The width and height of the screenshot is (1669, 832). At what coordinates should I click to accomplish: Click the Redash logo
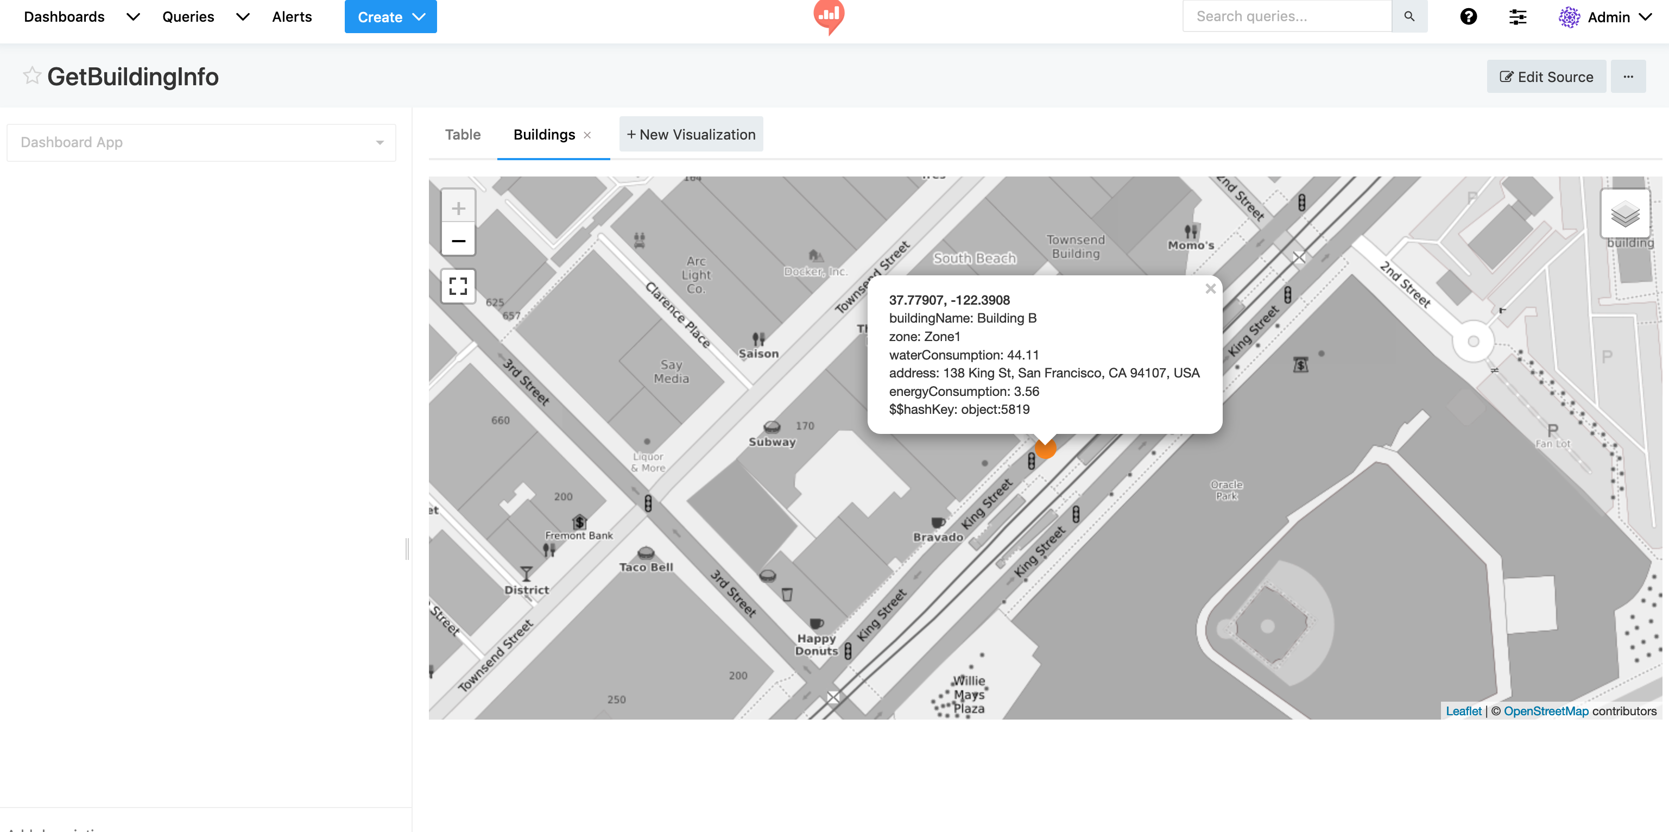[829, 17]
